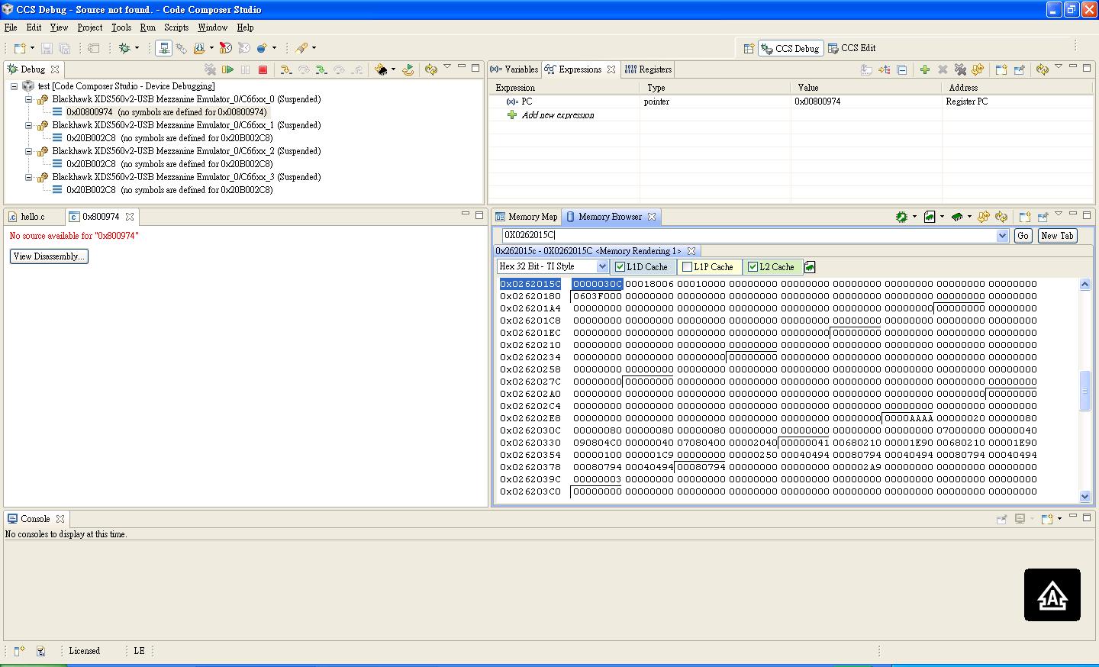
Task: Click Open Console icon in Console view toolbar
Action: pos(1047,519)
